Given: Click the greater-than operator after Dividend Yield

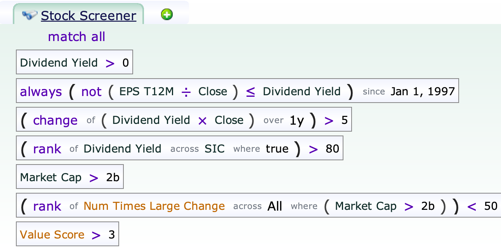Looking at the screenshot, I should click(110, 63).
